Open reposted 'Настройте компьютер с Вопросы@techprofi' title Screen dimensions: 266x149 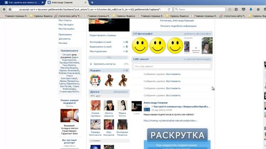[182, 107]
